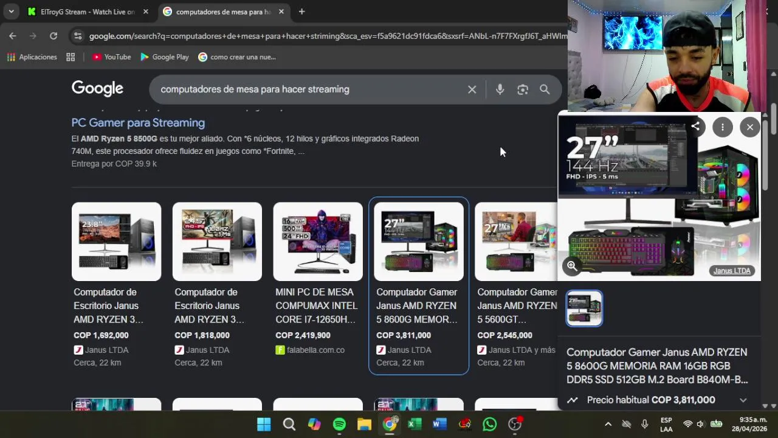Open the Google Play bookmark
The image size is (778, 438).
pos(165,57)
